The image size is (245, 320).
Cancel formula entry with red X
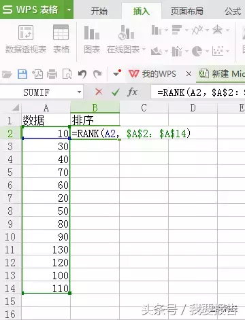click(x=99, y=92)
